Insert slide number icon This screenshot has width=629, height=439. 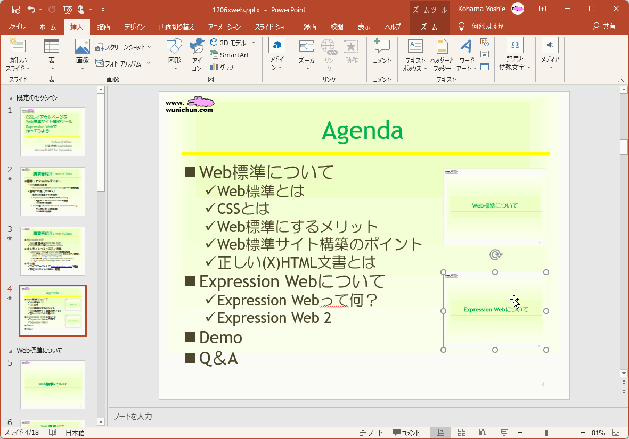(485, 54)
